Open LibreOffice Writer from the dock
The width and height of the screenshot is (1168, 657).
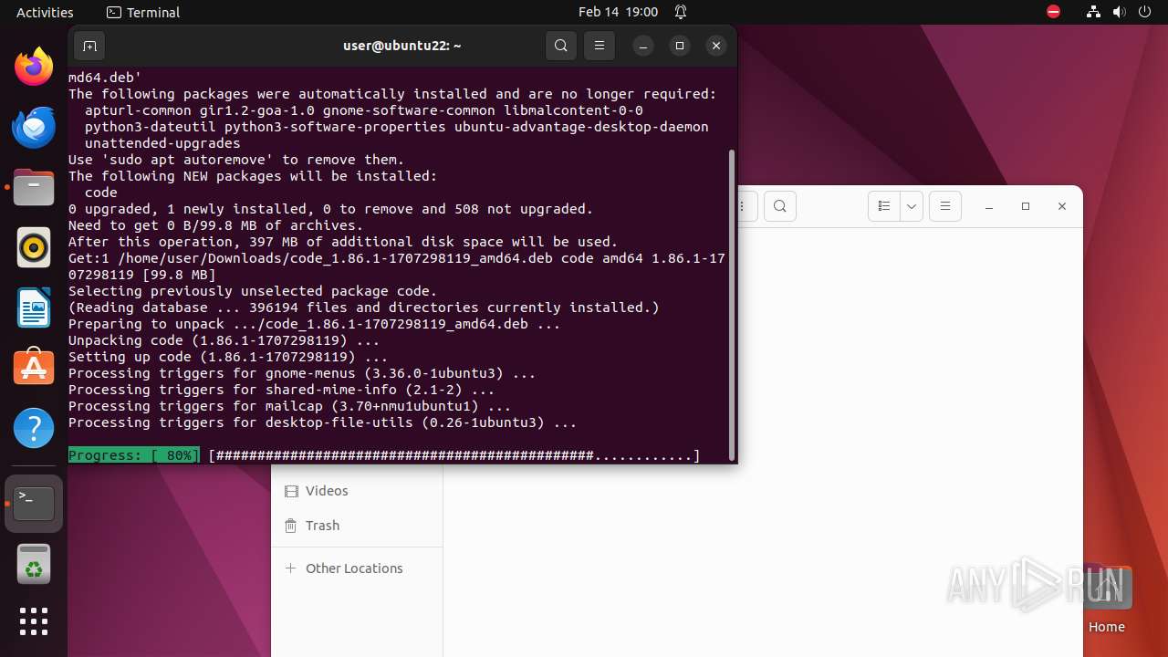pos(34,308)
